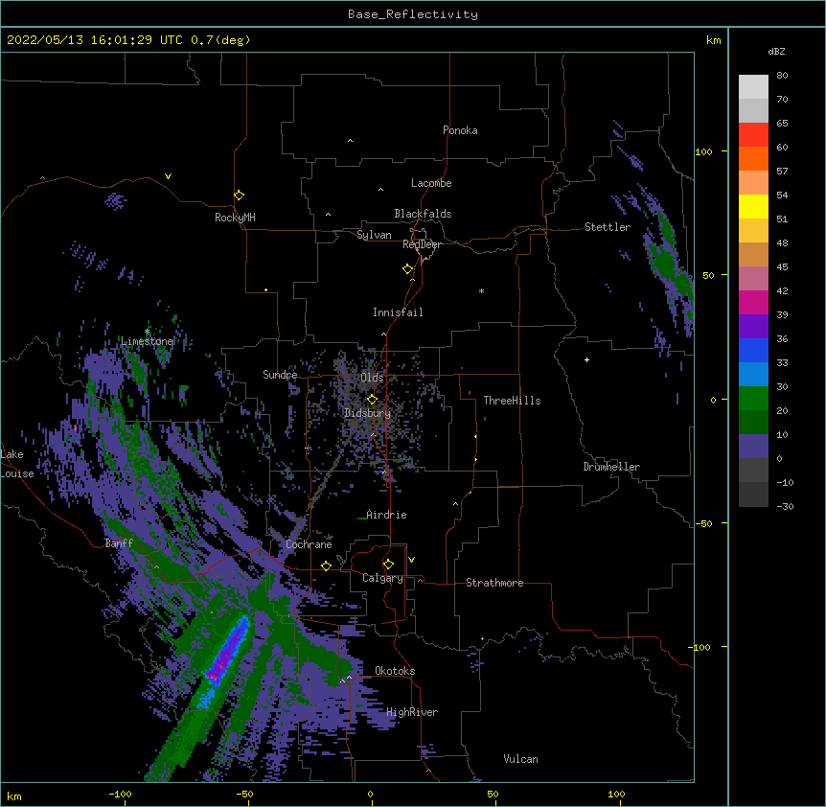Click the yellow diamond marker south of RedDeer
This screenshot has width=826, height=807.
[407, 269]
